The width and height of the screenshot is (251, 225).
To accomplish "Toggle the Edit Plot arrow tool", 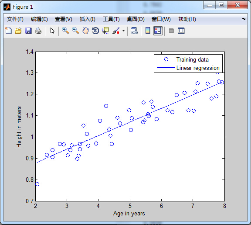I will click(52, 31).
